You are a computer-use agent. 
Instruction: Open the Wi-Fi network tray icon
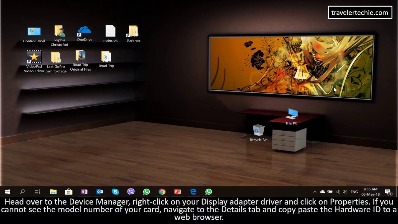pos(337,192)
